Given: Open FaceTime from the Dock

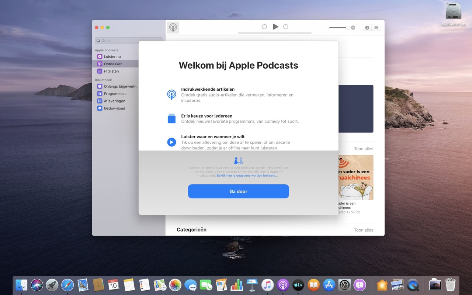Looking at the screenshot, I should click(x=206, y=285).
